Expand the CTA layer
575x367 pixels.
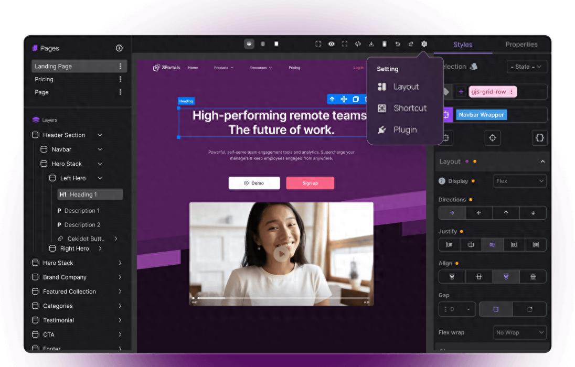120,334
